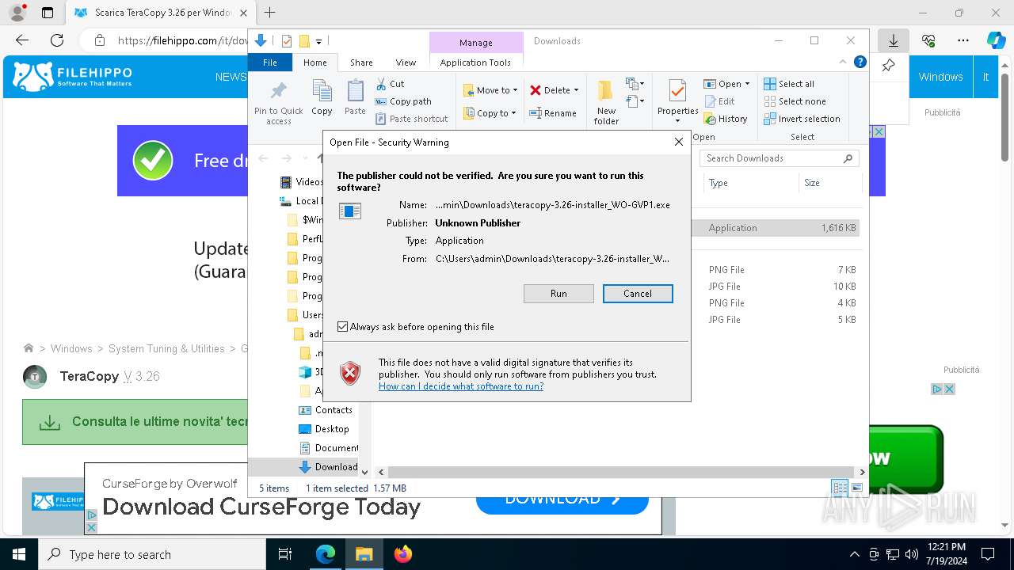This screenshot has width=1014, height=570.
Task: Click Select all in ribbon
Action: click(789, 84)
